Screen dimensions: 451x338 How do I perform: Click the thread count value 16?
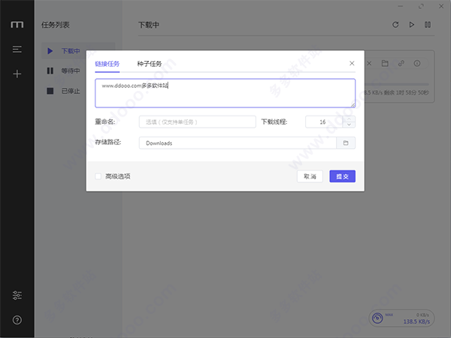322,122
